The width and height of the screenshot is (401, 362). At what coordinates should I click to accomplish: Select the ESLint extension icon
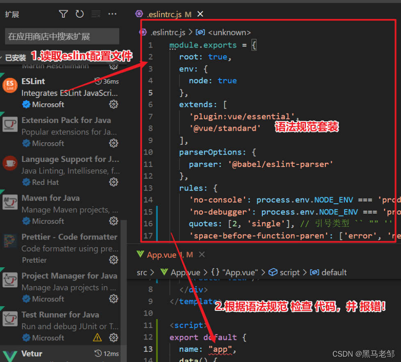click(10, 85)
